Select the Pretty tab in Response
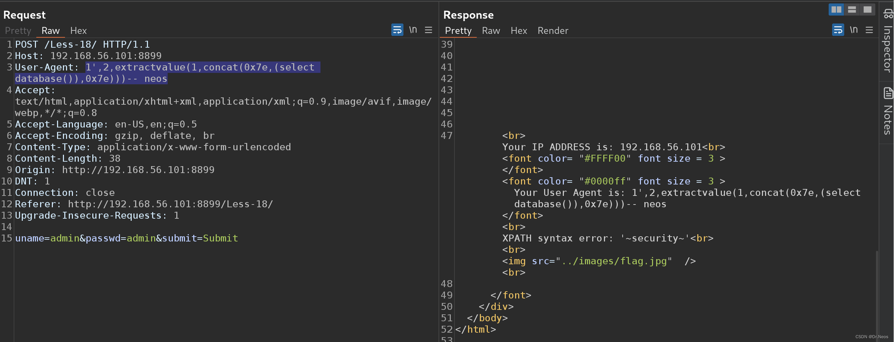The height and width of the screenshot is (342, 894). 458,30
